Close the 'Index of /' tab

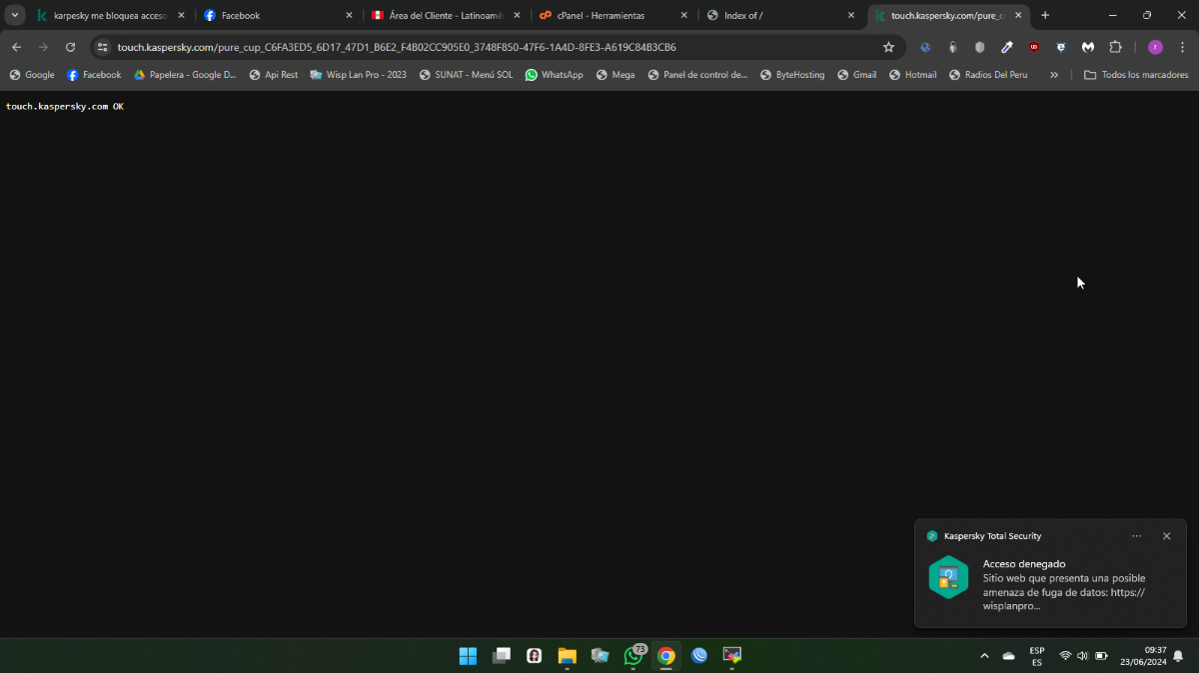click(x=851, y=15)
